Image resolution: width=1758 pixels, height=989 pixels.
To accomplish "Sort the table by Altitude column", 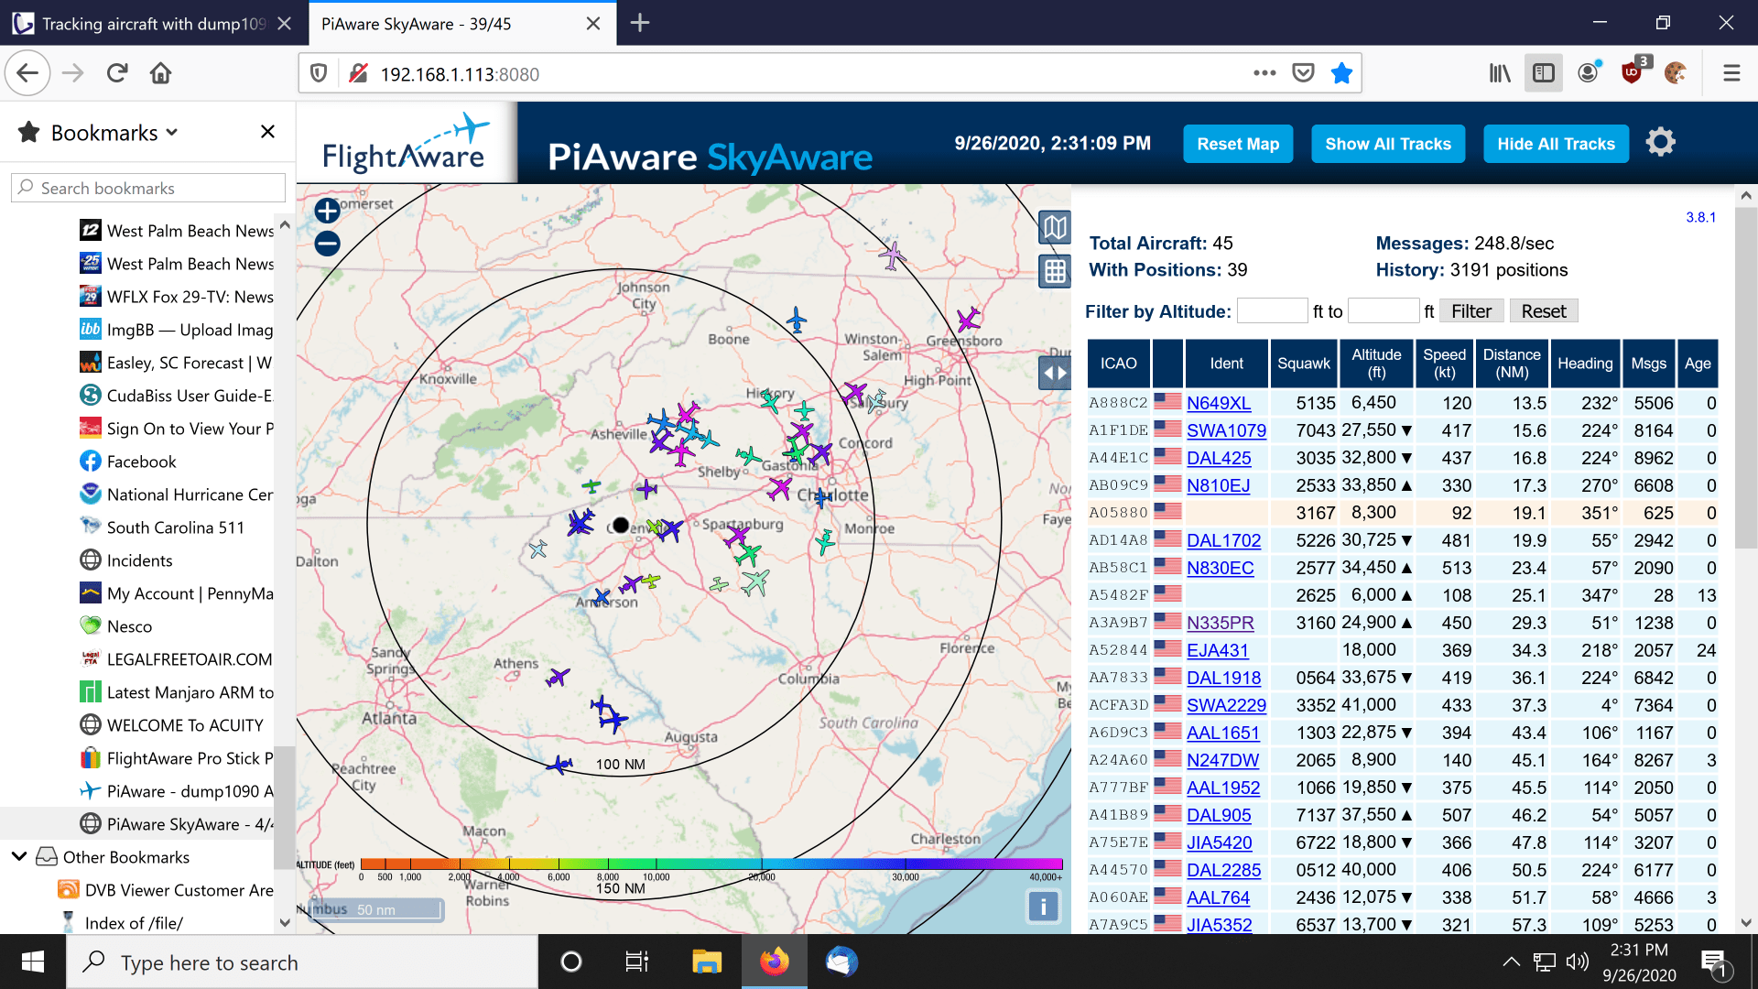I will click(x=1376, y=364).
